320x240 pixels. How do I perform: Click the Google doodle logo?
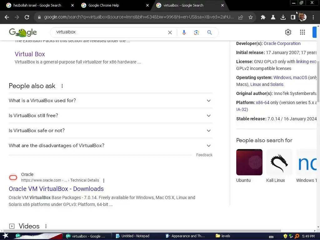coord(23,32)
